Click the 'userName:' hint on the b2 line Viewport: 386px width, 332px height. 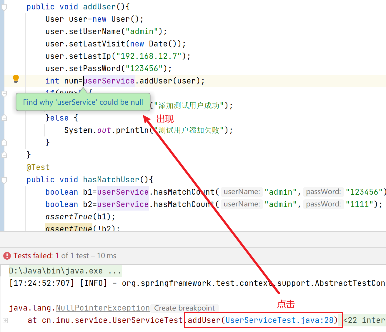pyautogui.click(x=242, y=204)
